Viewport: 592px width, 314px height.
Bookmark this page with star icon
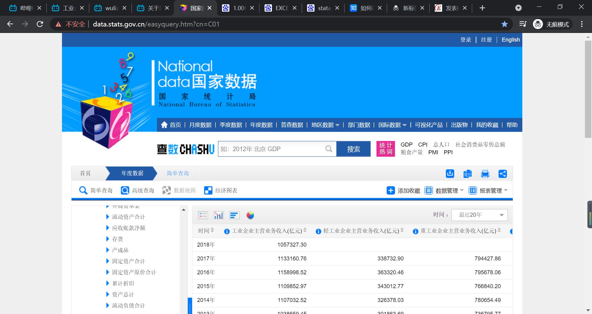[504, 24]
